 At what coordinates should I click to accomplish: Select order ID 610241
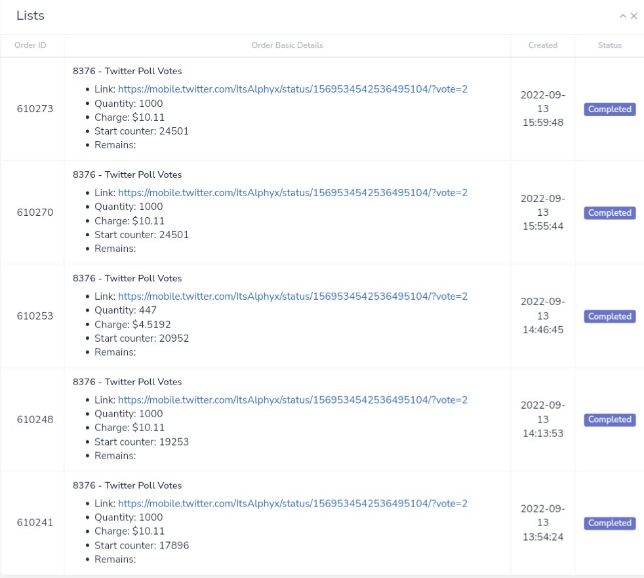35,522
